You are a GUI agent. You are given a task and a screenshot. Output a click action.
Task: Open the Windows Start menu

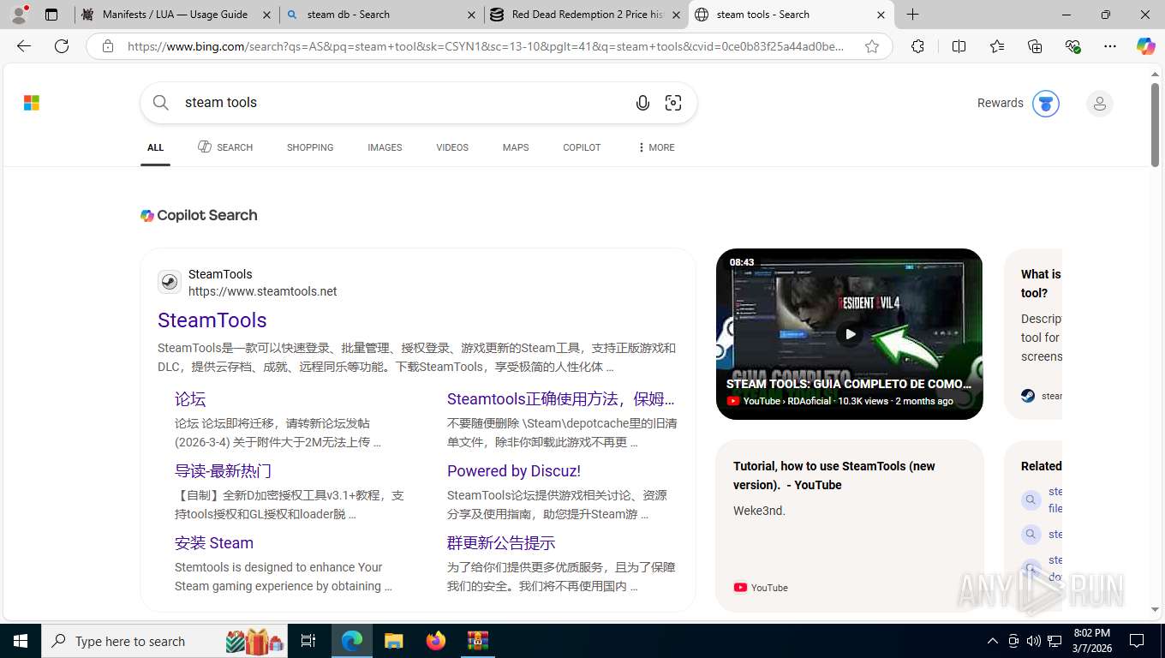21,641
